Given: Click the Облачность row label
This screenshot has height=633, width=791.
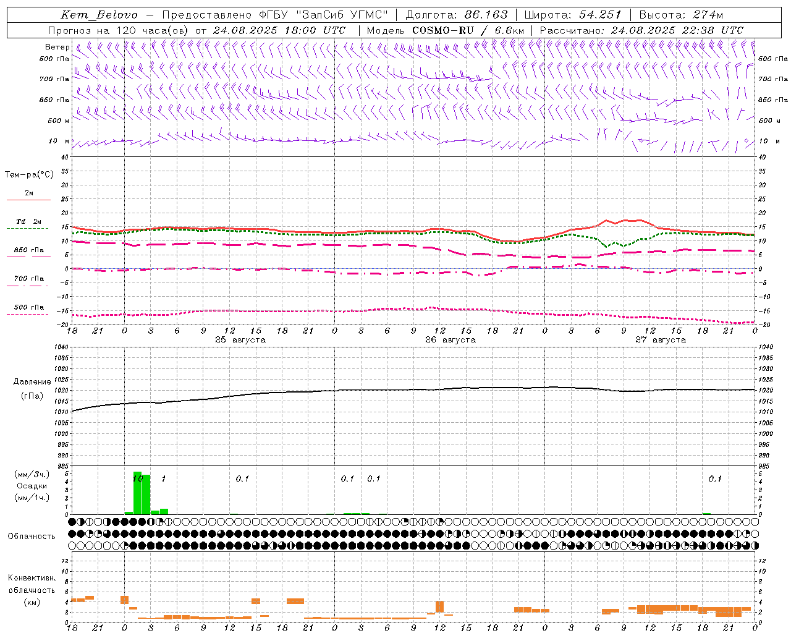Looking at the screenshot, I should click(32, 536).
